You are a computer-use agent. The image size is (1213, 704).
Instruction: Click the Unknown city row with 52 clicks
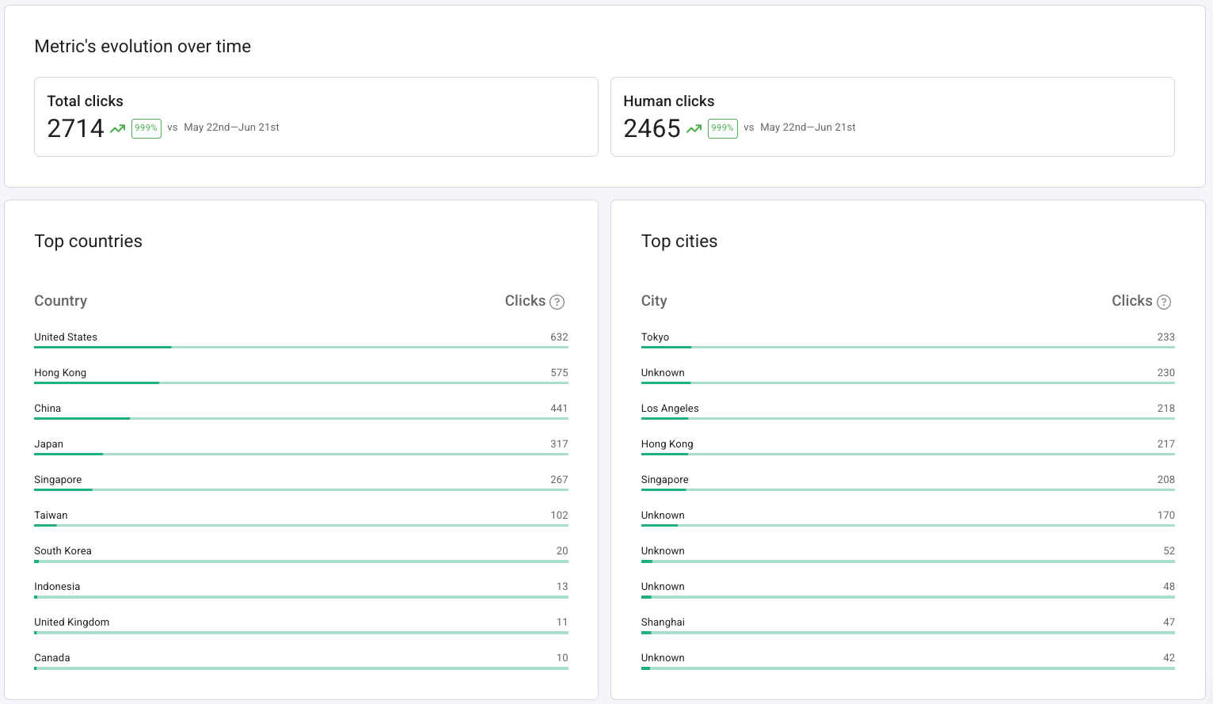[908, 553]
